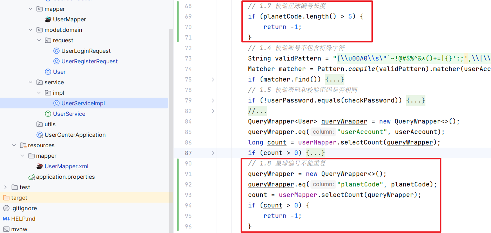This screenshot has height=233, width=491.
Task: Select UserServiceImpl in project tree
Action: tap(83, 103)
